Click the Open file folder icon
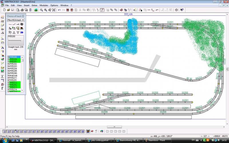This screenshot has width=229, height=143. (9, 10)
